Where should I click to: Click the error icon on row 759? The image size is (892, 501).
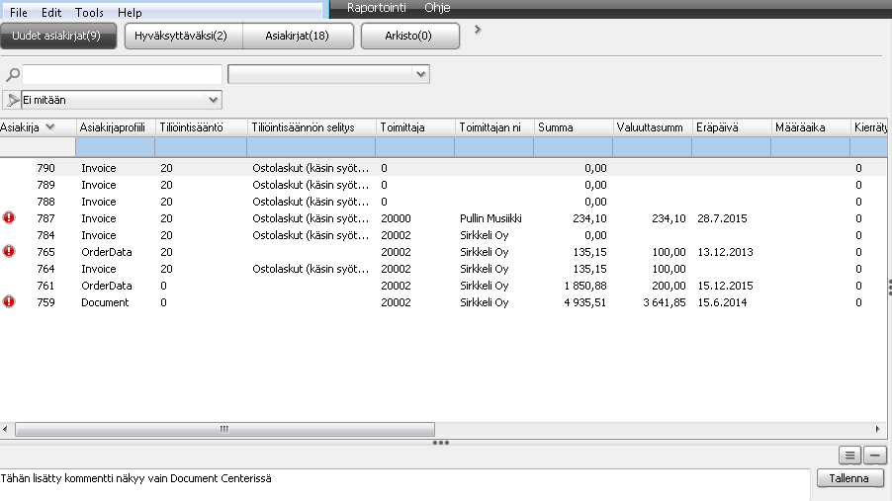click(9, 302)
